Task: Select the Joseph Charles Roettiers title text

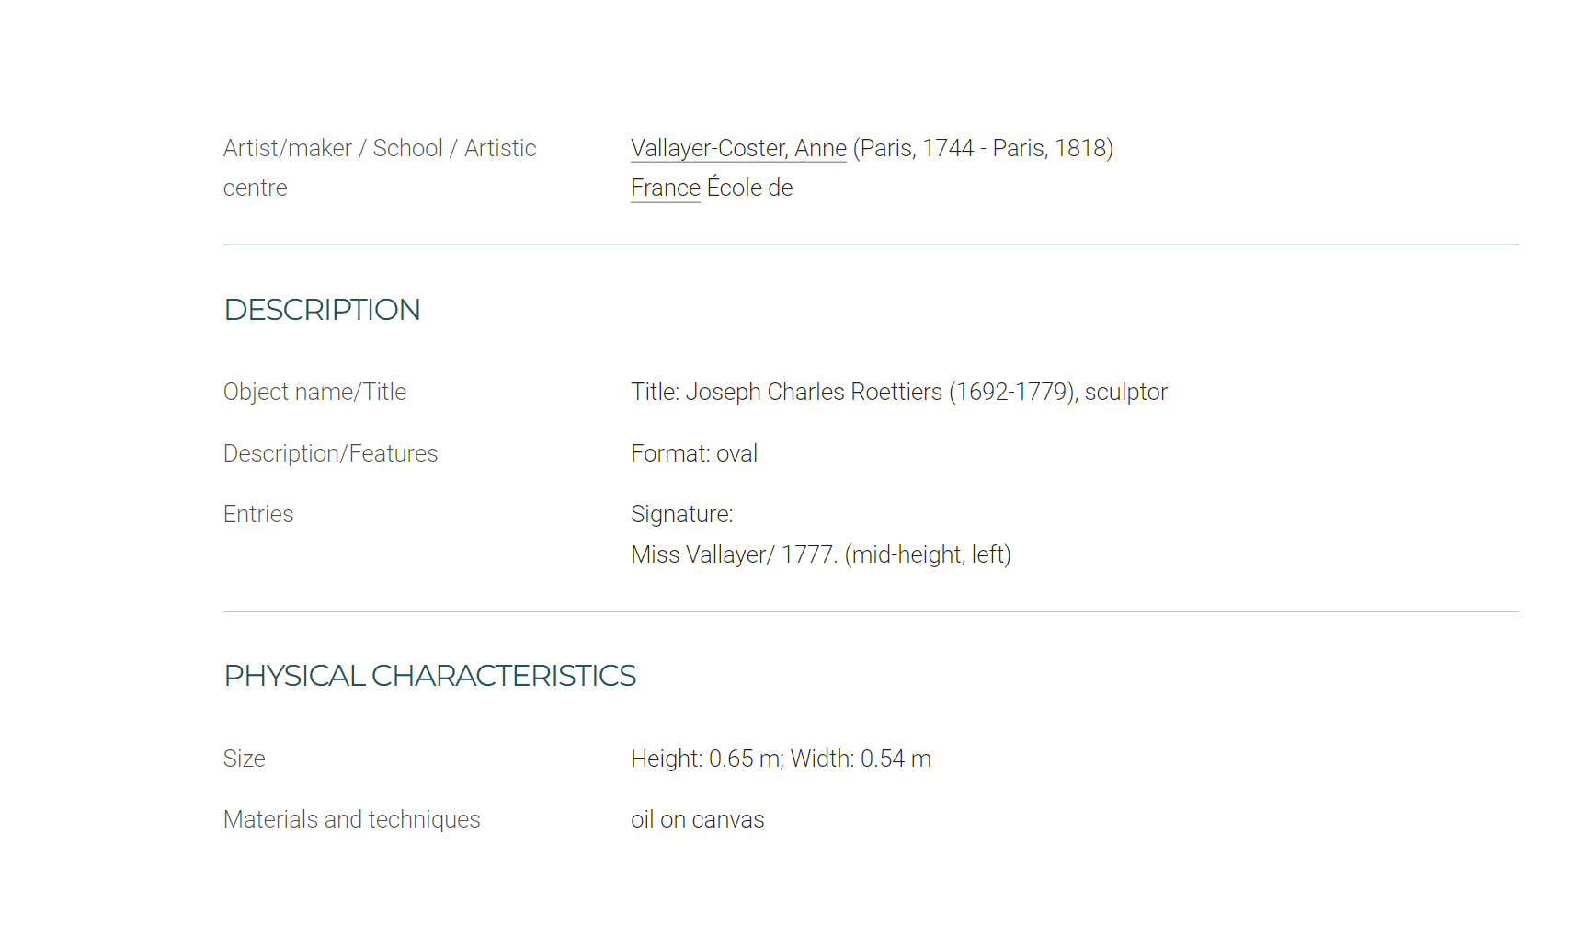Action: [x=899, y=392]
